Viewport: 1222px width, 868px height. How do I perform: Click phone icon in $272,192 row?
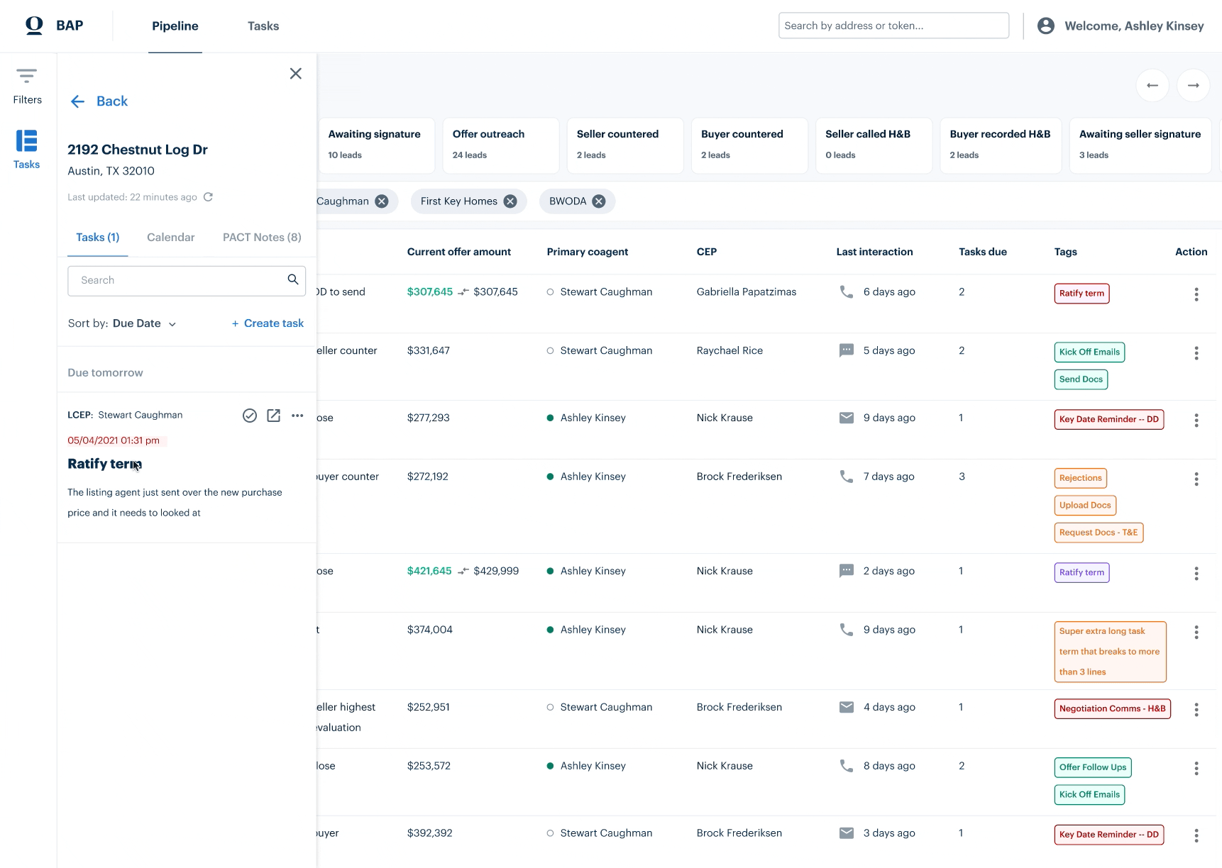click(846, 477)
